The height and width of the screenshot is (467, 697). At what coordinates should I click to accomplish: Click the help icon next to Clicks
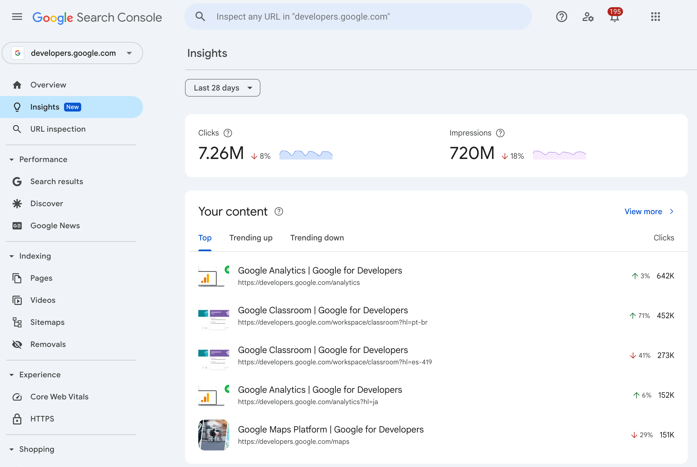pos(228,133)
